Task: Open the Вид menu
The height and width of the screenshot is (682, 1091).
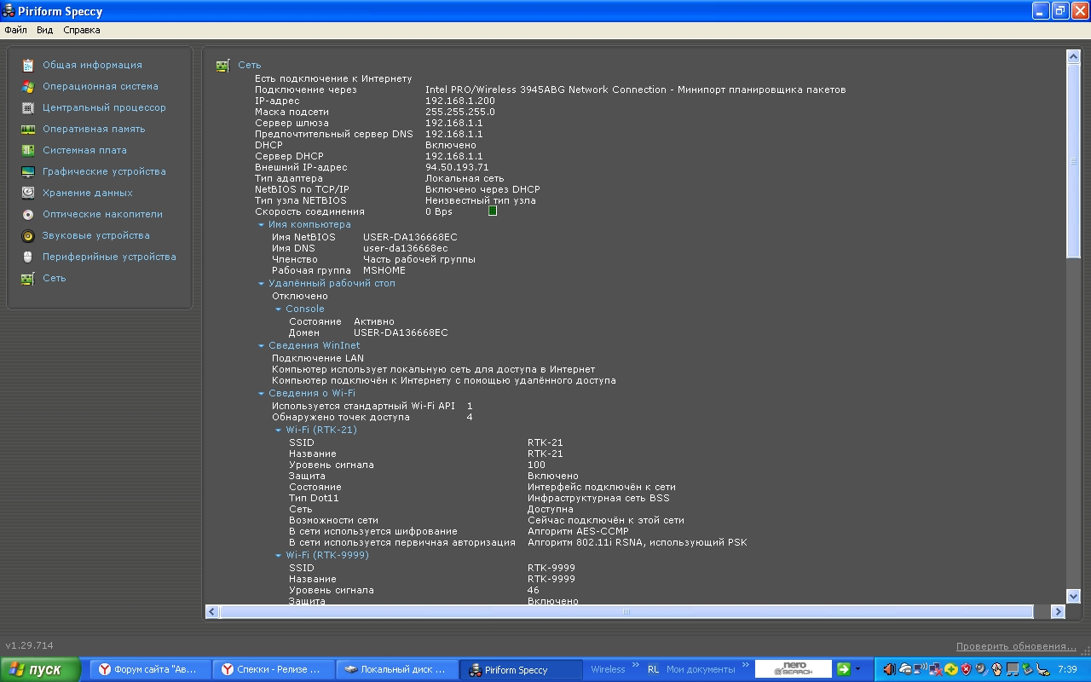Action: pyautogui.click(x=44, y=30)
